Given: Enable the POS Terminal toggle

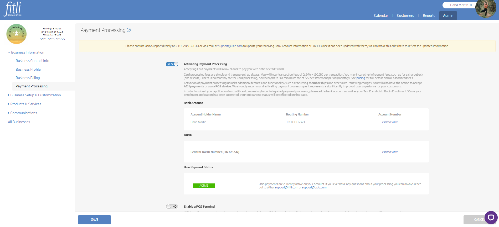Looking at the screenshot, I should click(x=172, y=207).
